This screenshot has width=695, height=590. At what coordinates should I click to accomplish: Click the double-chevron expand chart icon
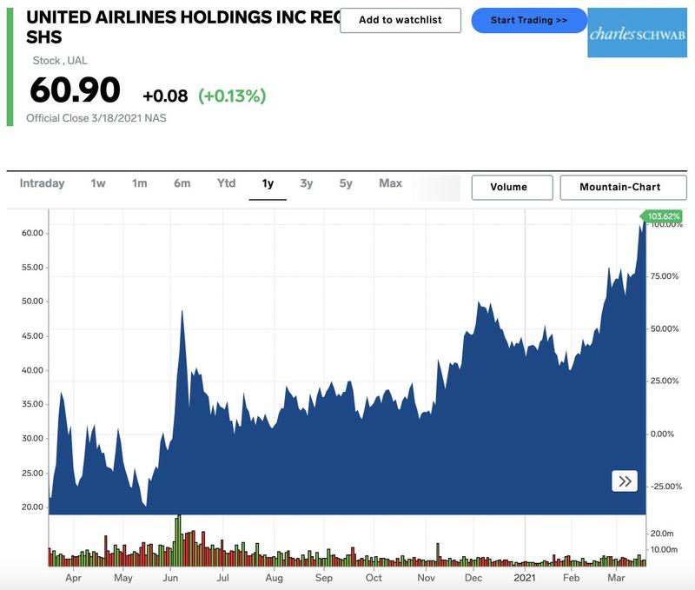(625, 481)
